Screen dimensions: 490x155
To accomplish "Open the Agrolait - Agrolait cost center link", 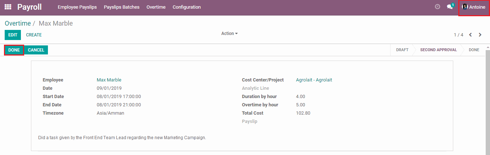I will 314,80.
